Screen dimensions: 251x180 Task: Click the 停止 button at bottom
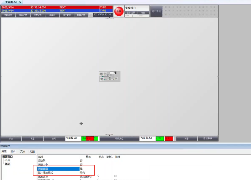tap(32, 139)
